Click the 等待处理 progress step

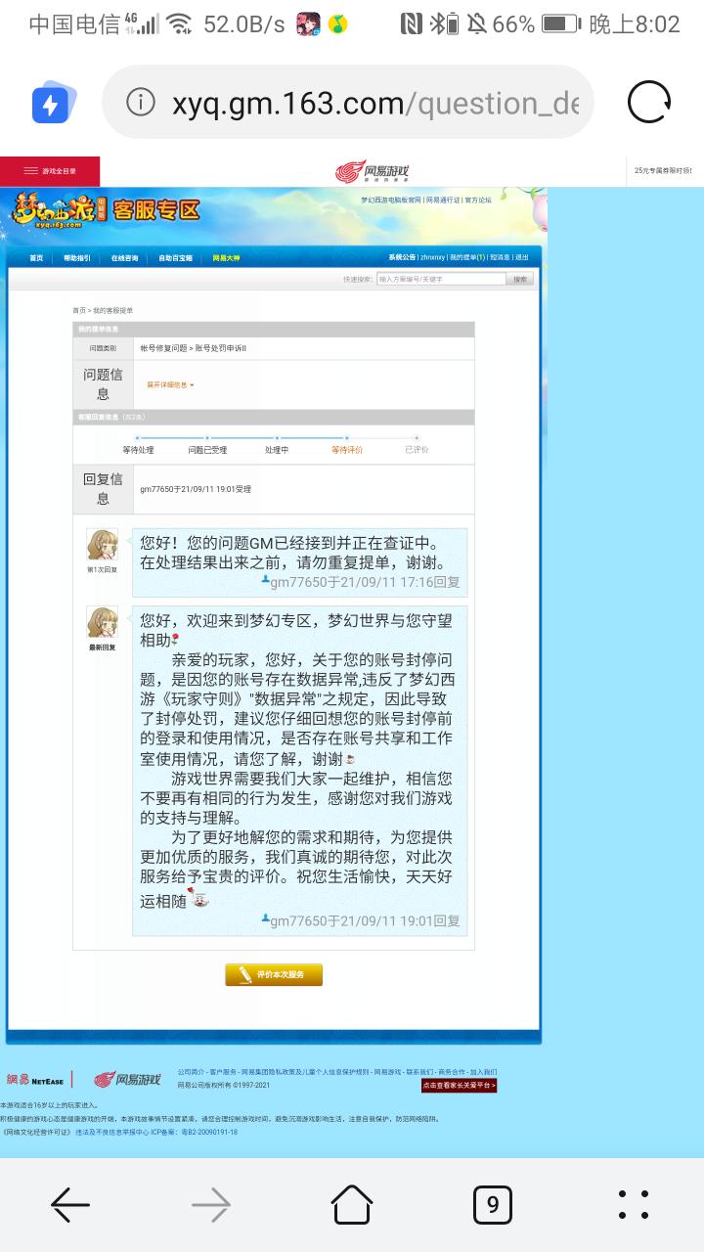click(138, 450)
